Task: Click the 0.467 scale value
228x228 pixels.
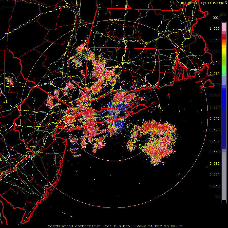Action: point(215,141)
